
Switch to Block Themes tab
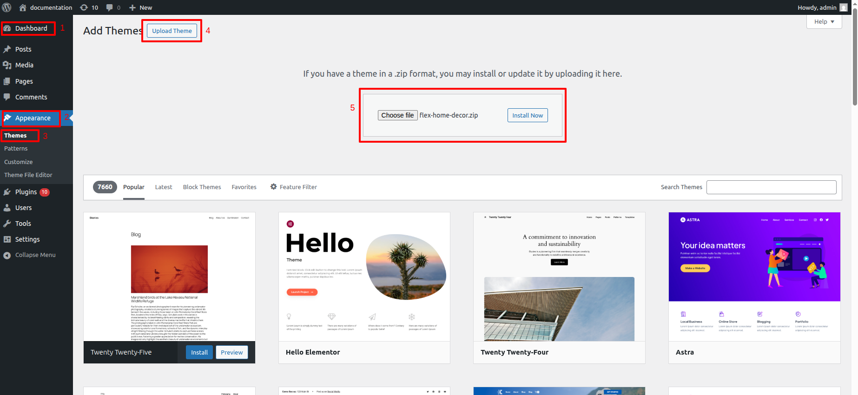[x=202, y=187]
